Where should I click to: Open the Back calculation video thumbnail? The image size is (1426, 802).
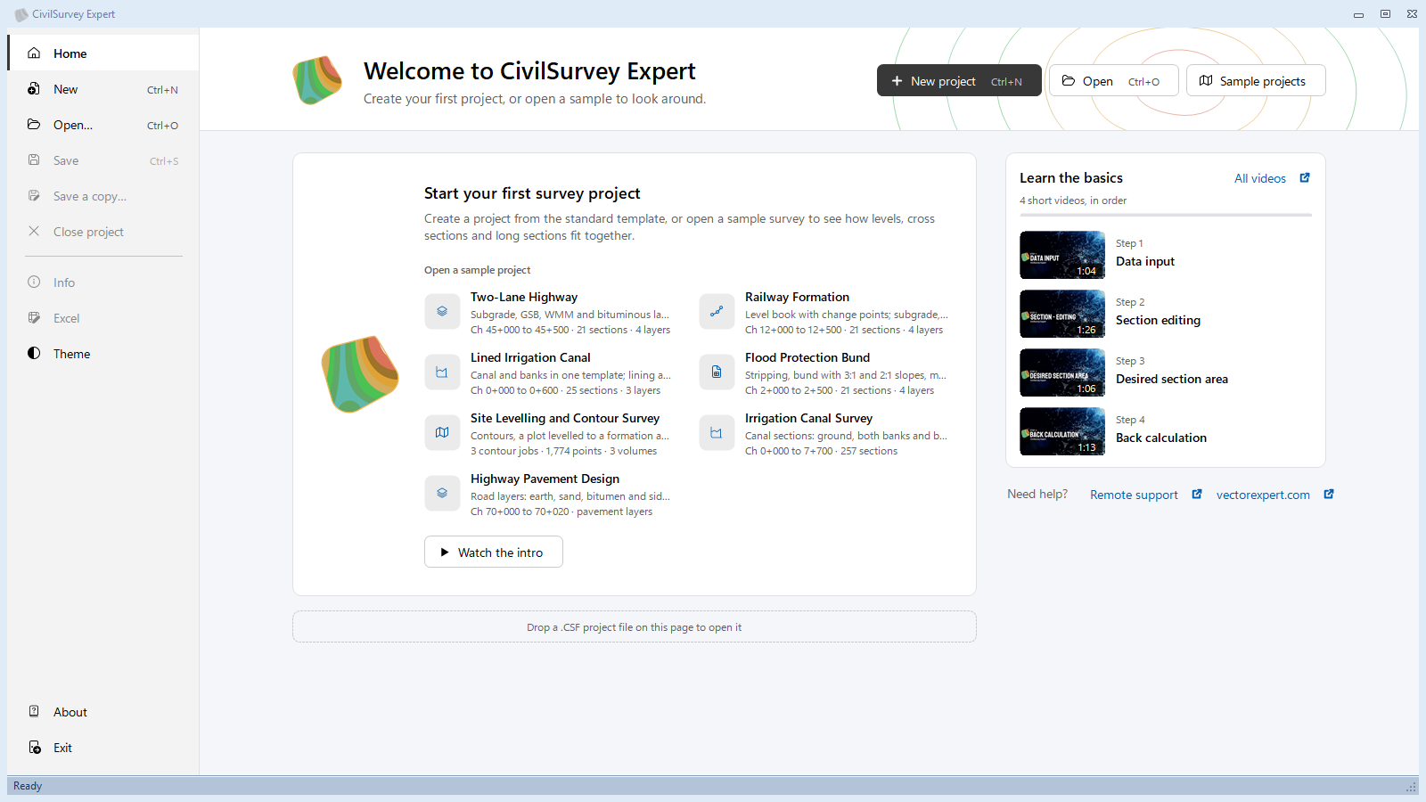tap(1062, 431)
